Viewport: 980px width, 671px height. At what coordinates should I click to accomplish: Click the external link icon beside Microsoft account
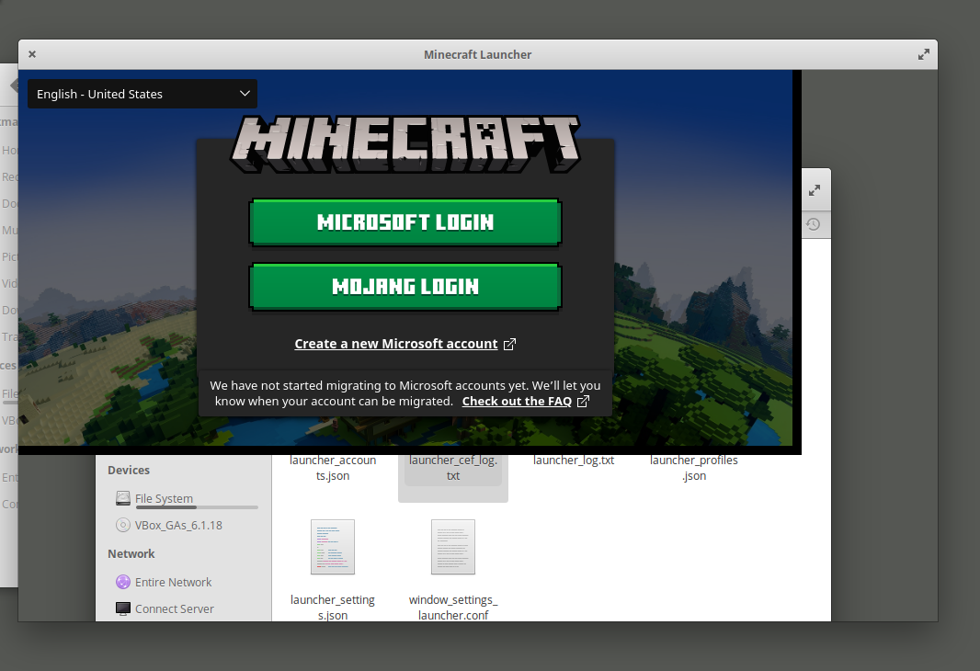509,345
